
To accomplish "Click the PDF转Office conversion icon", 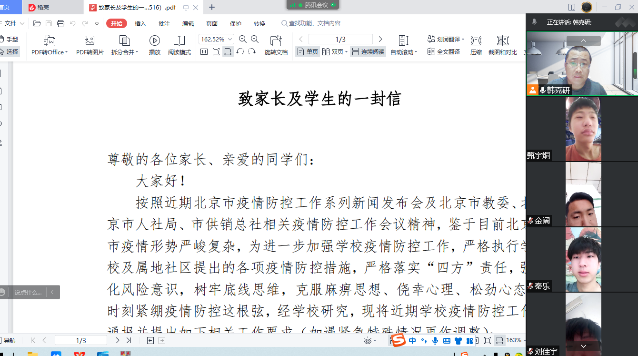I will click(x=50, y=41).
